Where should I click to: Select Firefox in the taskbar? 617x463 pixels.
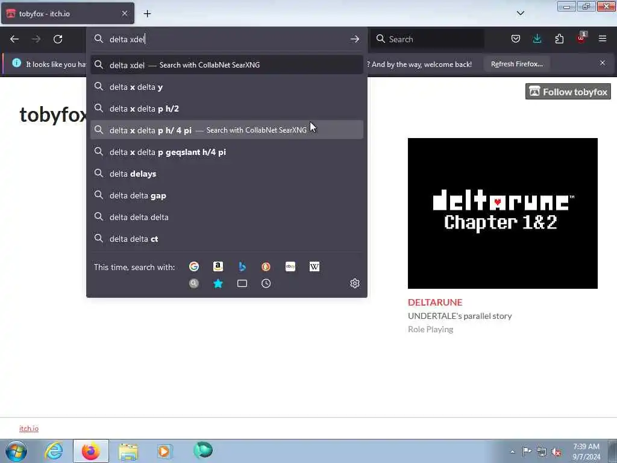tap(90, 451)
